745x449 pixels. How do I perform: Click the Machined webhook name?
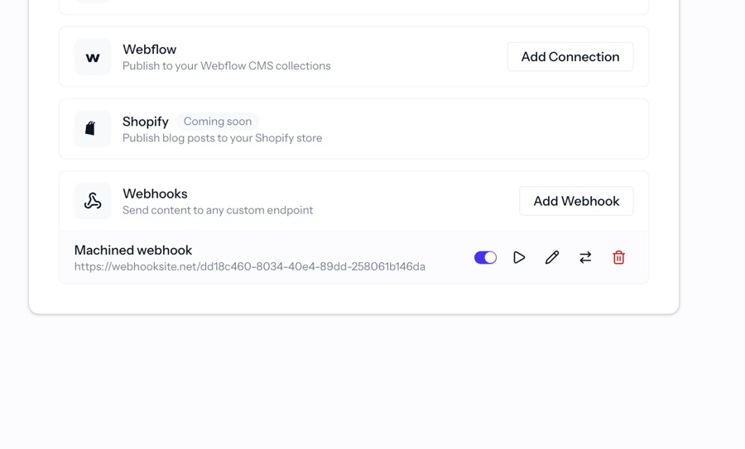click(x=133, y=250)
